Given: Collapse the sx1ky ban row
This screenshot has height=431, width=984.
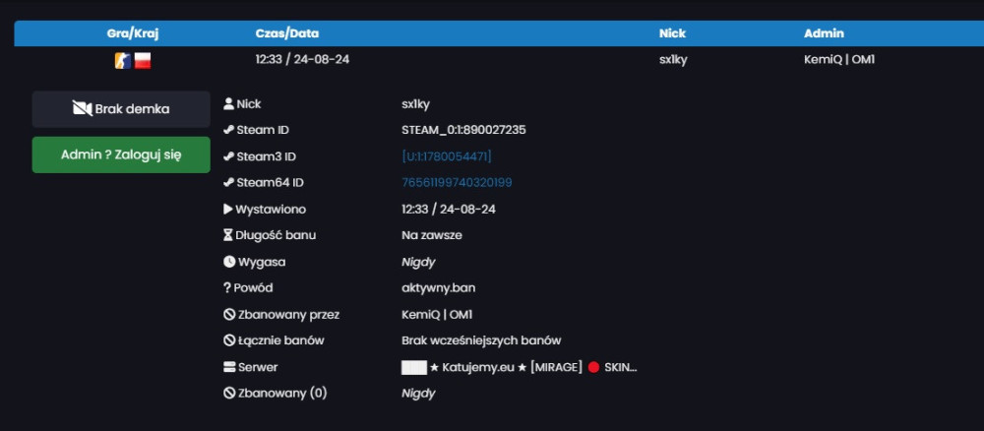Looking at the screenshot, I should coord(499,61).
